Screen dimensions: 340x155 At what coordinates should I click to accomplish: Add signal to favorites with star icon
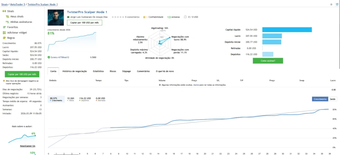[x=331, y=4]
